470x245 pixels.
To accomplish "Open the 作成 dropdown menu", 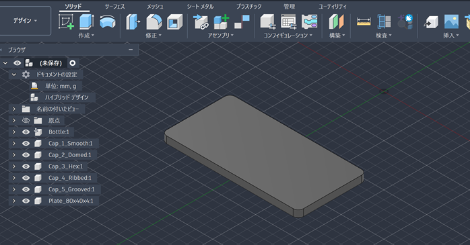I will click(x=86, y=36).
